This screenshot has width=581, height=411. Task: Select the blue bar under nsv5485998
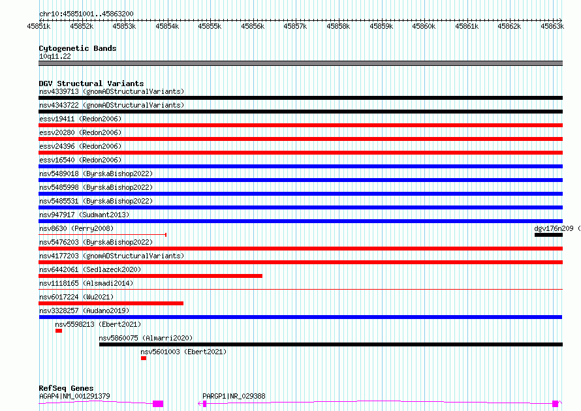coord(300,194)
